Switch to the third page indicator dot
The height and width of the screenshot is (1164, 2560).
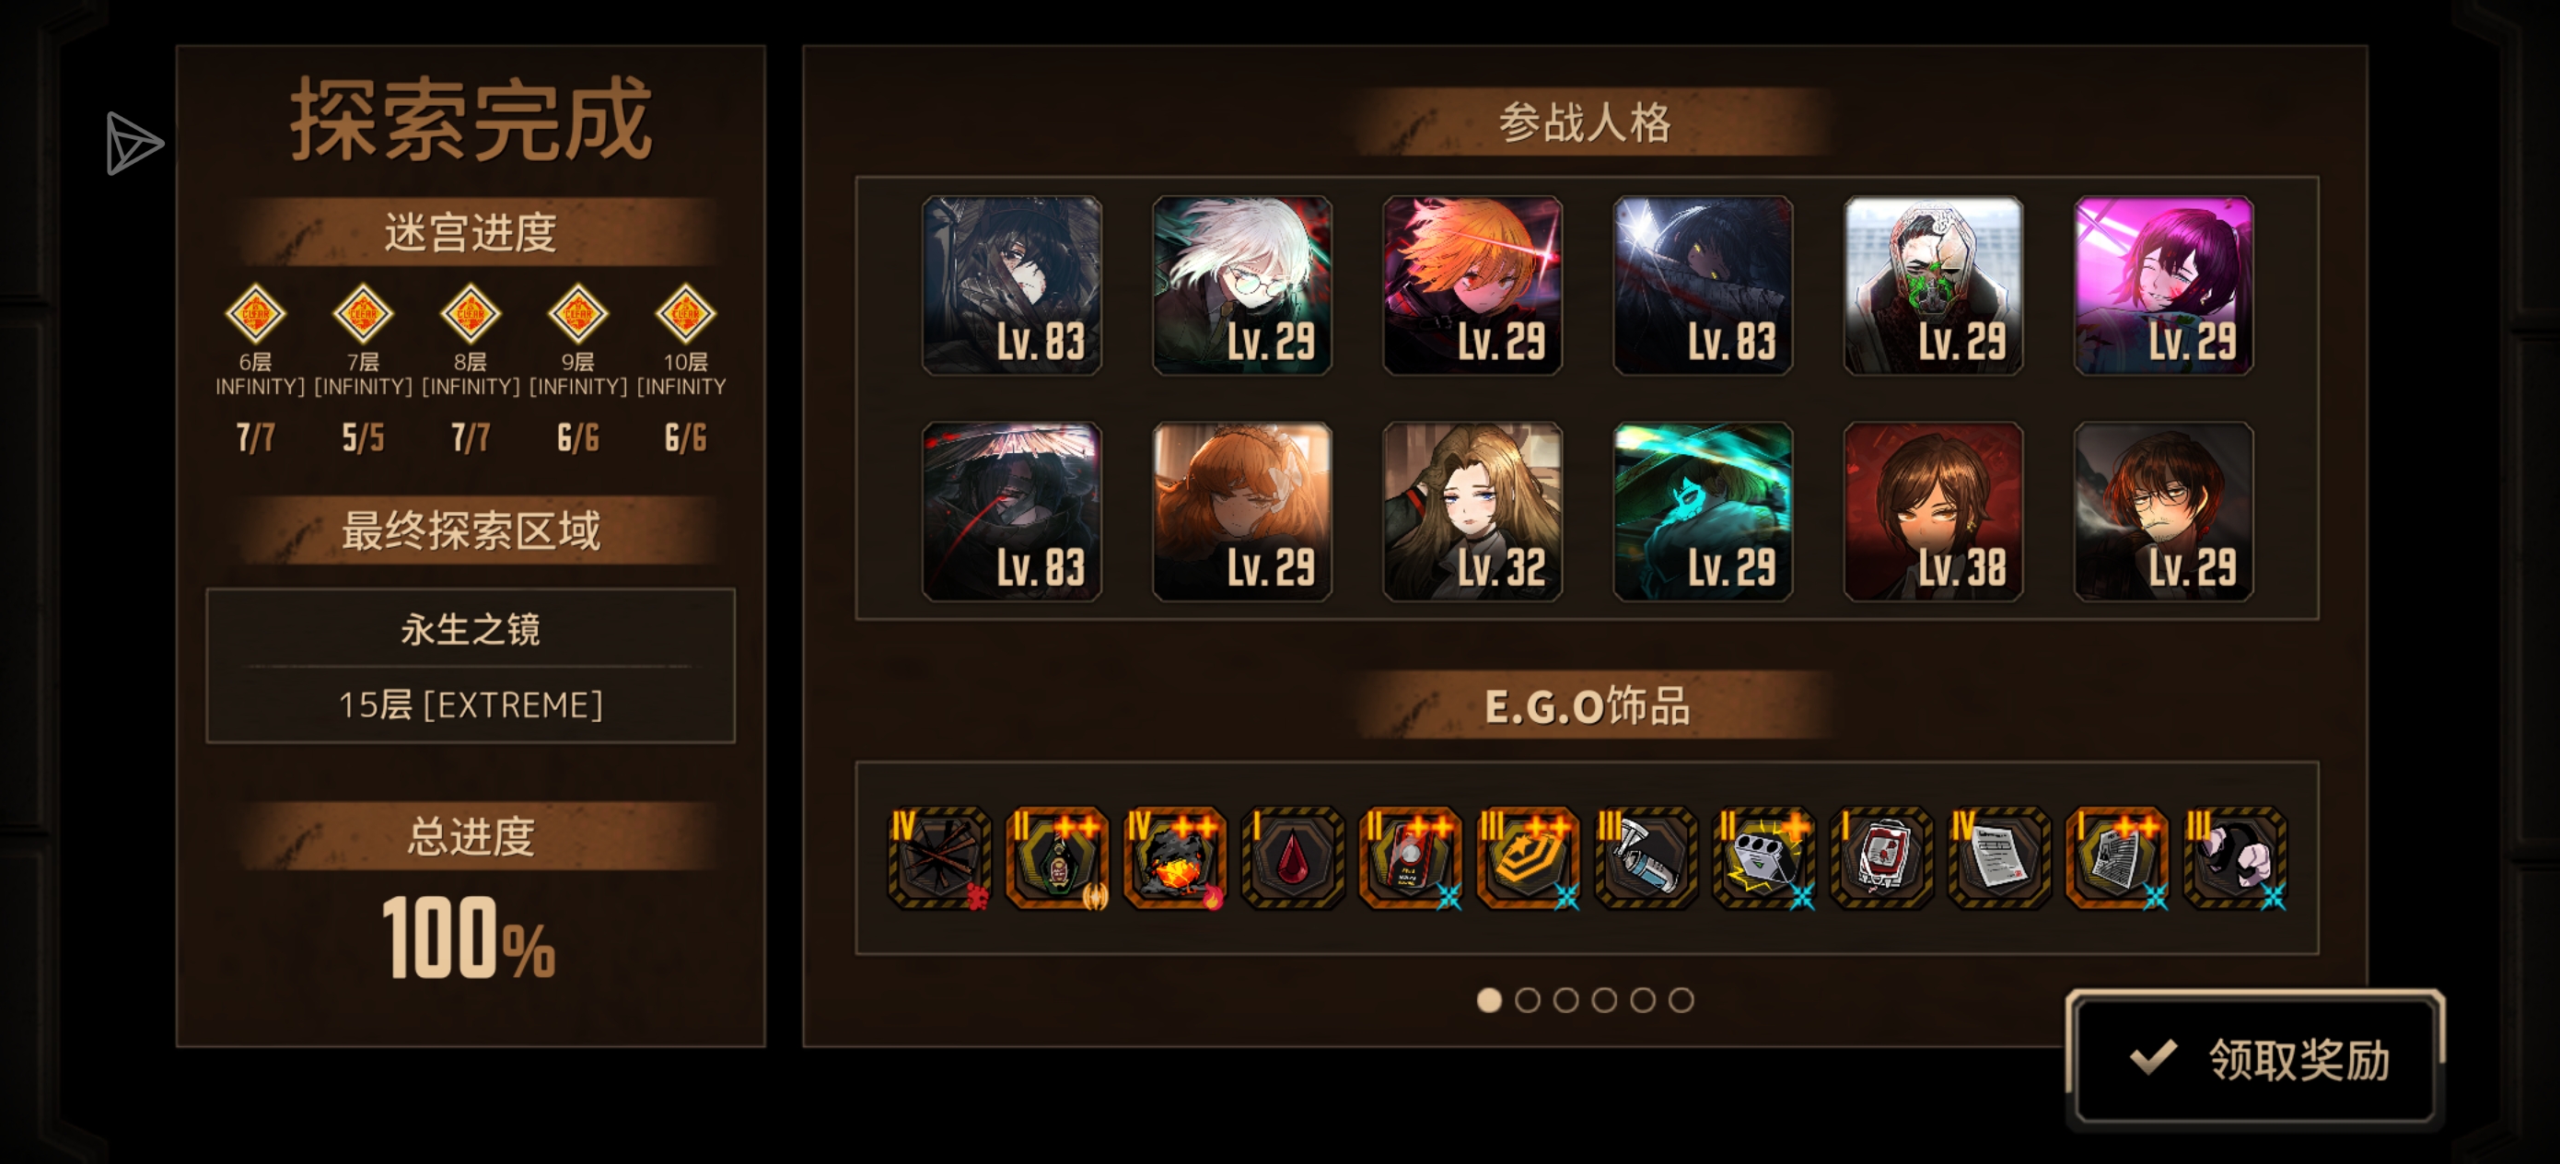pos(1566,1000)
